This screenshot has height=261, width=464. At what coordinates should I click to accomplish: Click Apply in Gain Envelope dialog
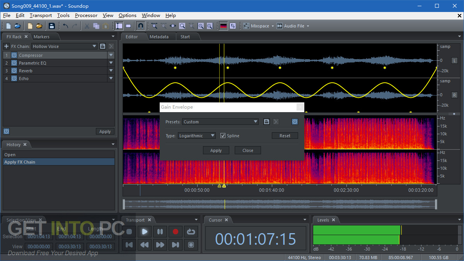pyautogui.click(x=216, y=150)
